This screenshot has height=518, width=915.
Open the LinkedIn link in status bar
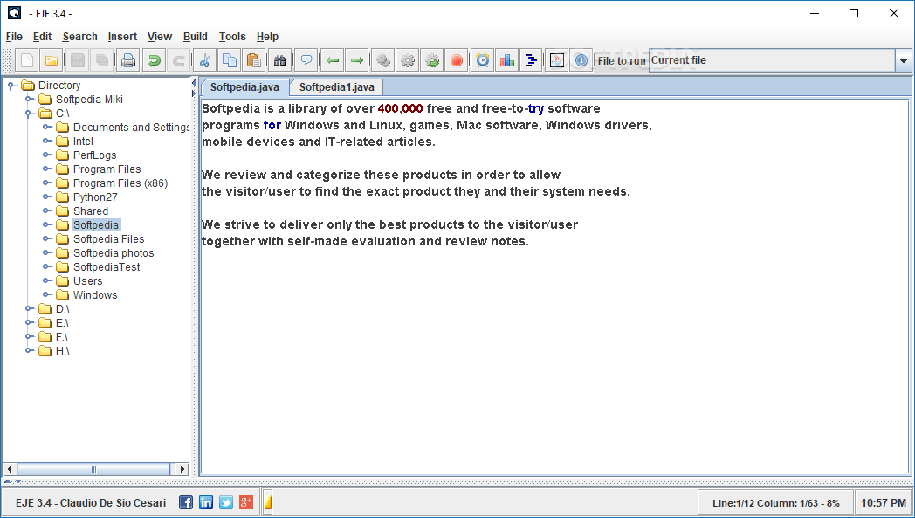pos(206,502)
